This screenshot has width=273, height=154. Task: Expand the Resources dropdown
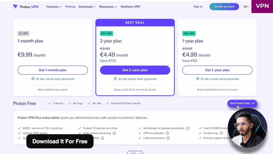coord(108,7)
